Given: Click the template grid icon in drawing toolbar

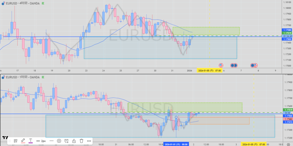Looking at the screenshot, I should [16, 141].
